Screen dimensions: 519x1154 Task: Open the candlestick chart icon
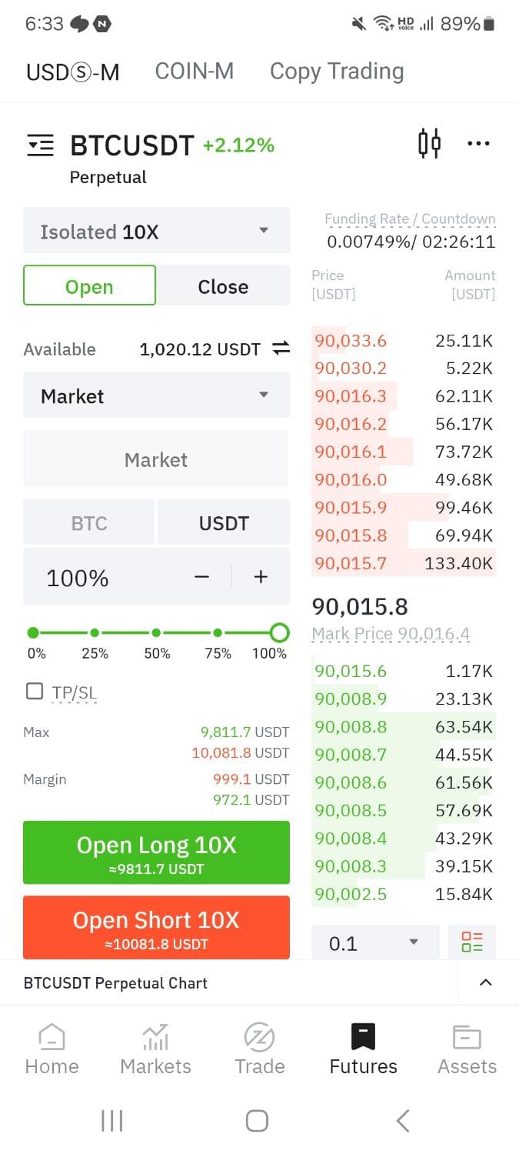[x=429, y=144]
